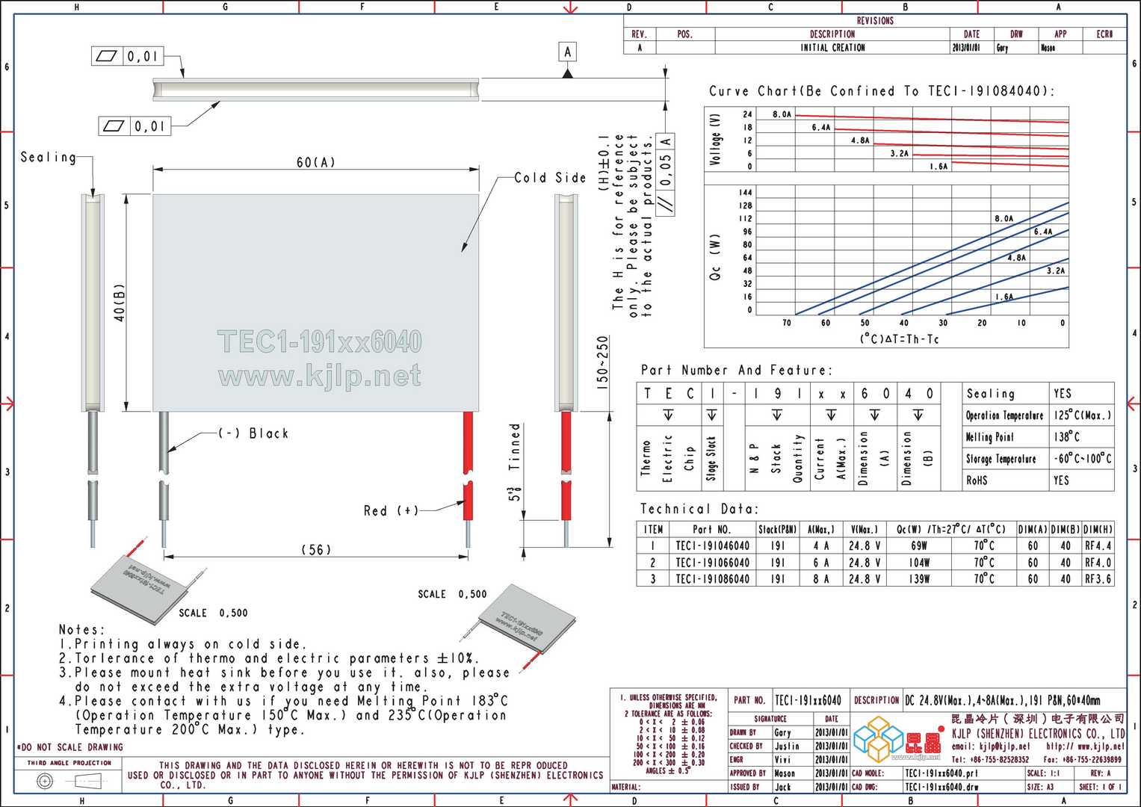Click the Red (+) wire label
This screenshot has height=807, width=1141.
[391, 511]
